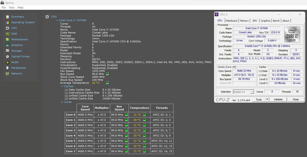Click Core 6 bus speed graph icon
The width and height of the screenshot is (307, 157).
click(x=126, y=146)
